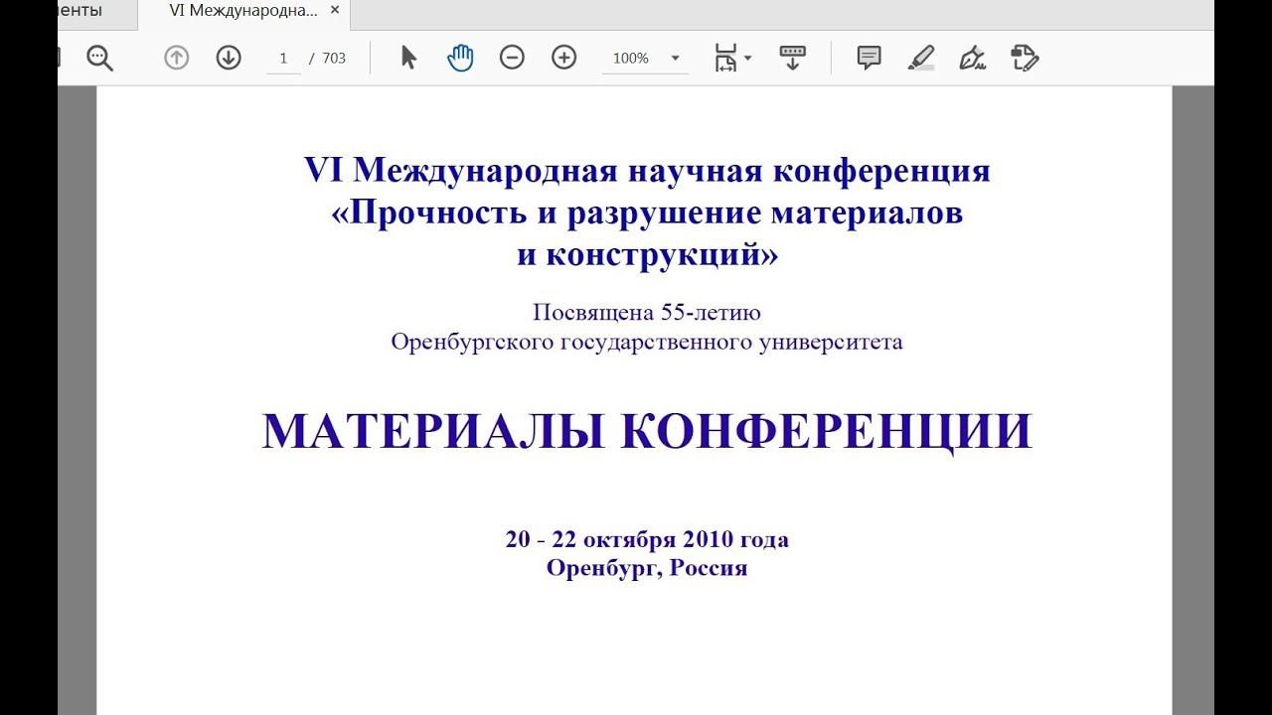Click the line Посвящена 55-летию
Screen dimensions: 1272x715
(x=647, y=313)
